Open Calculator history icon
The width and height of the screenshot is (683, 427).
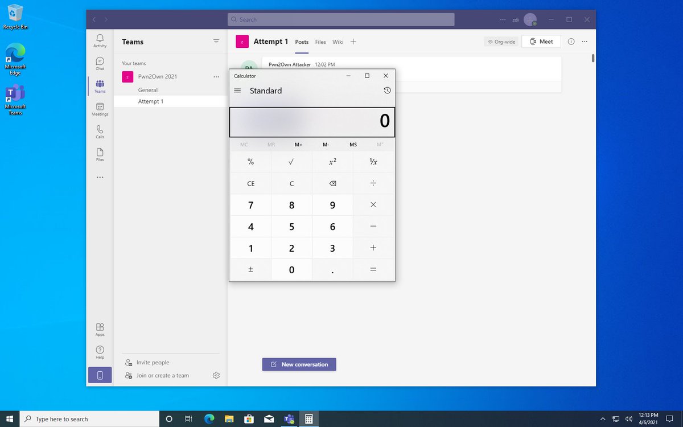pos(387,91)
